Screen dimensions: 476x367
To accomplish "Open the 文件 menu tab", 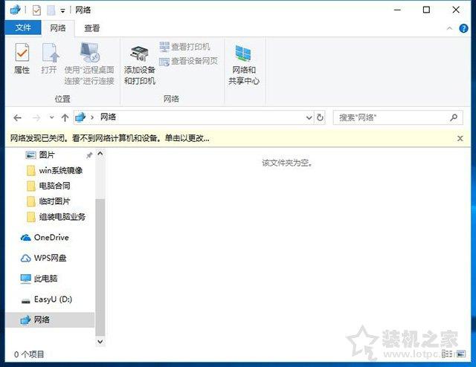I will click(23, 28).
